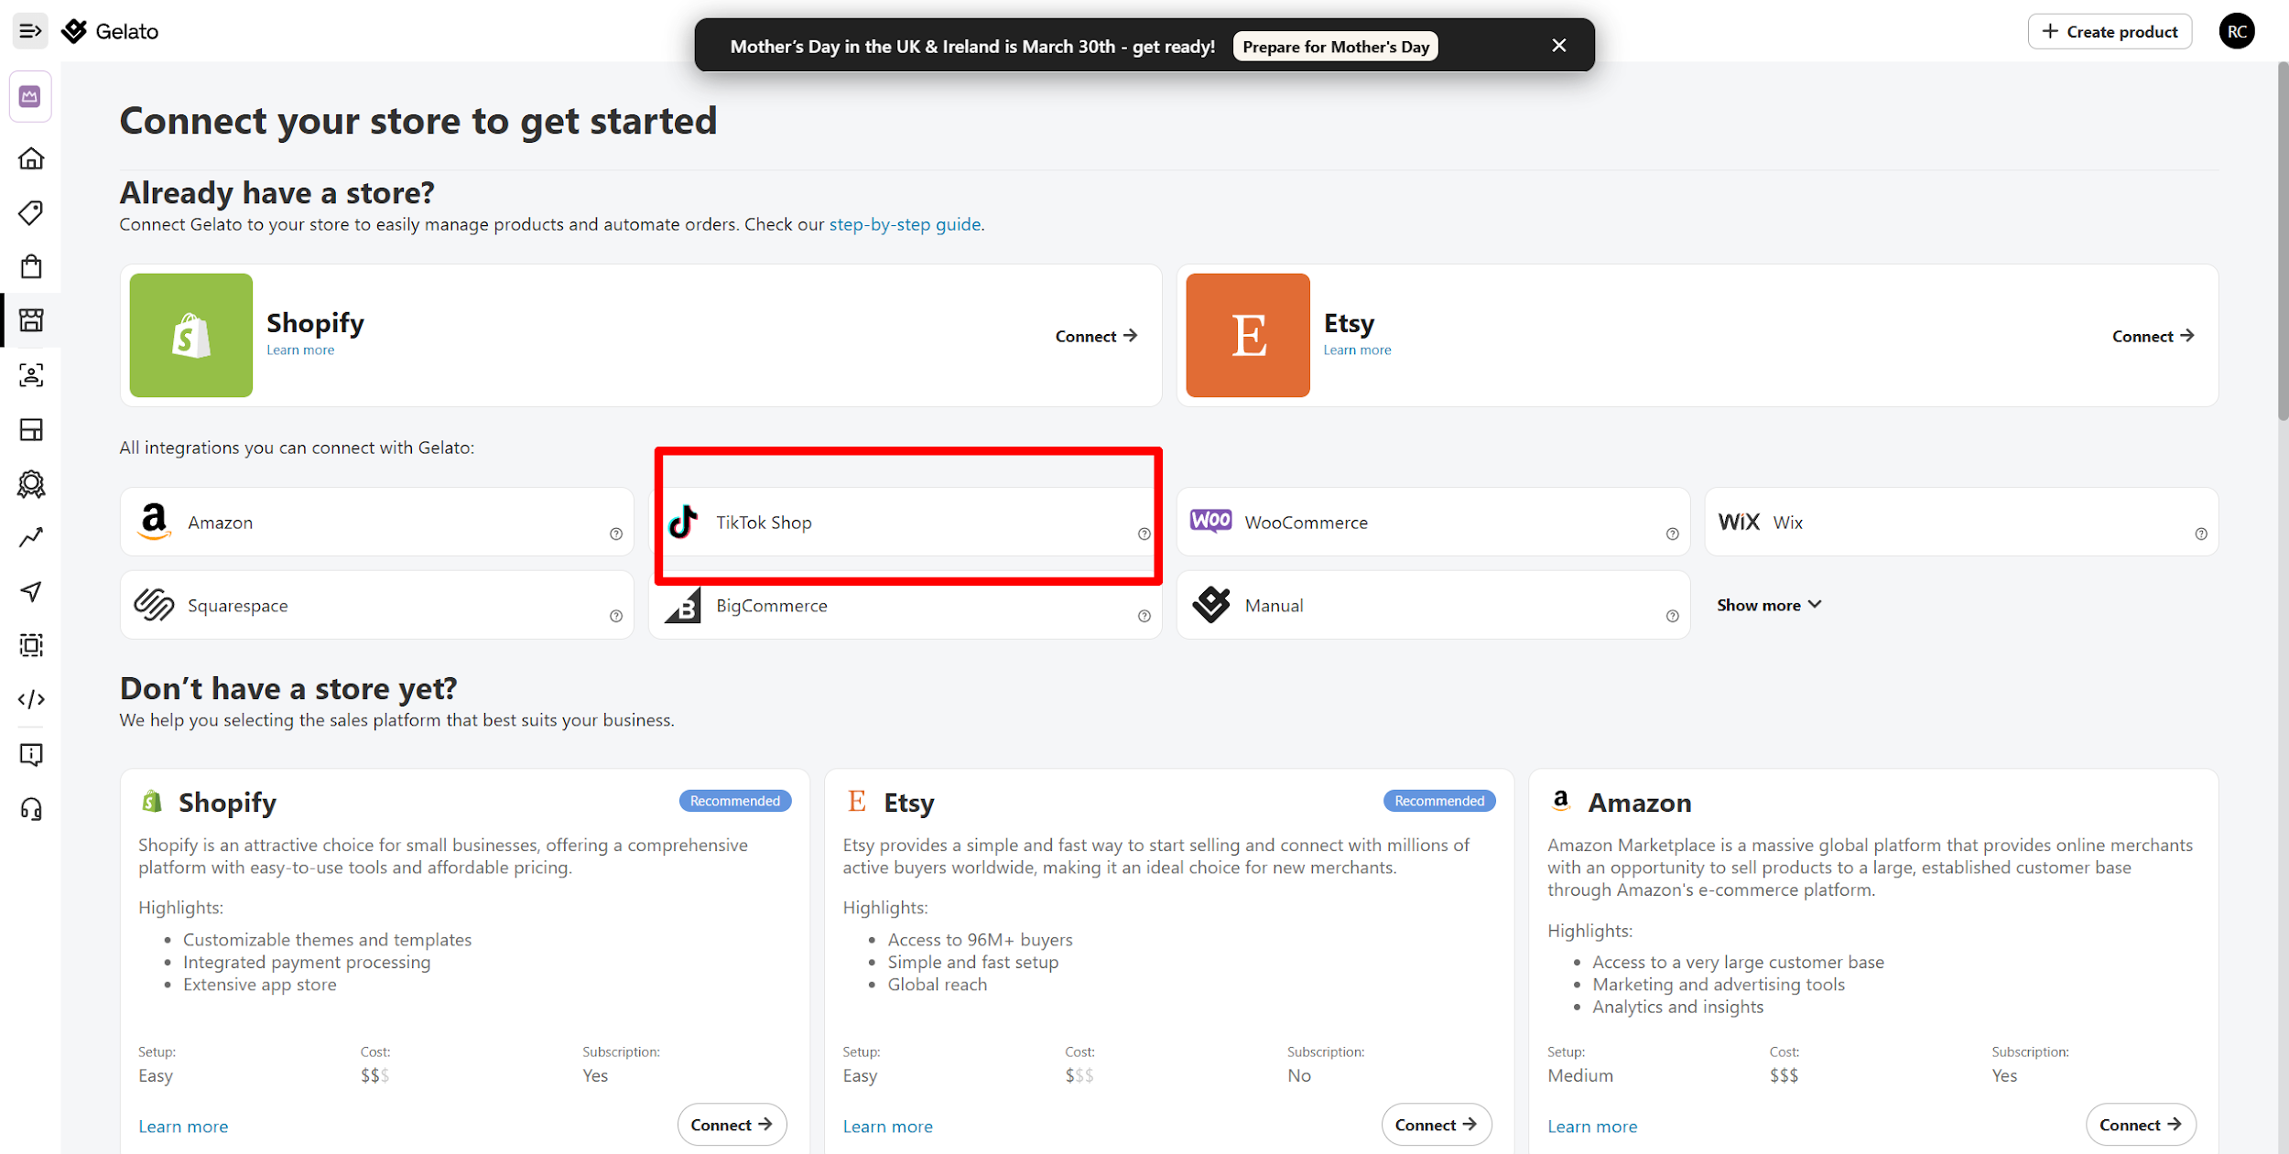The height and width of the screenshot is (1154, 2289).
Task: Click the Amazon integration help icon
Action: point(616,534)
